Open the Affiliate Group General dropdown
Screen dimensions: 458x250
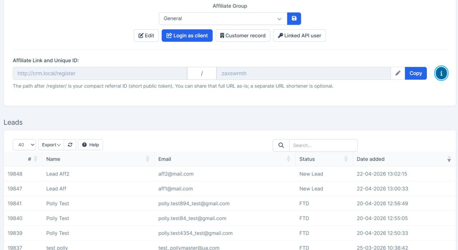pyautogui.click(x=223, y=19)
